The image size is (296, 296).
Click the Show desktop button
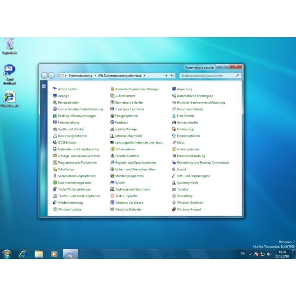[294, 254]
